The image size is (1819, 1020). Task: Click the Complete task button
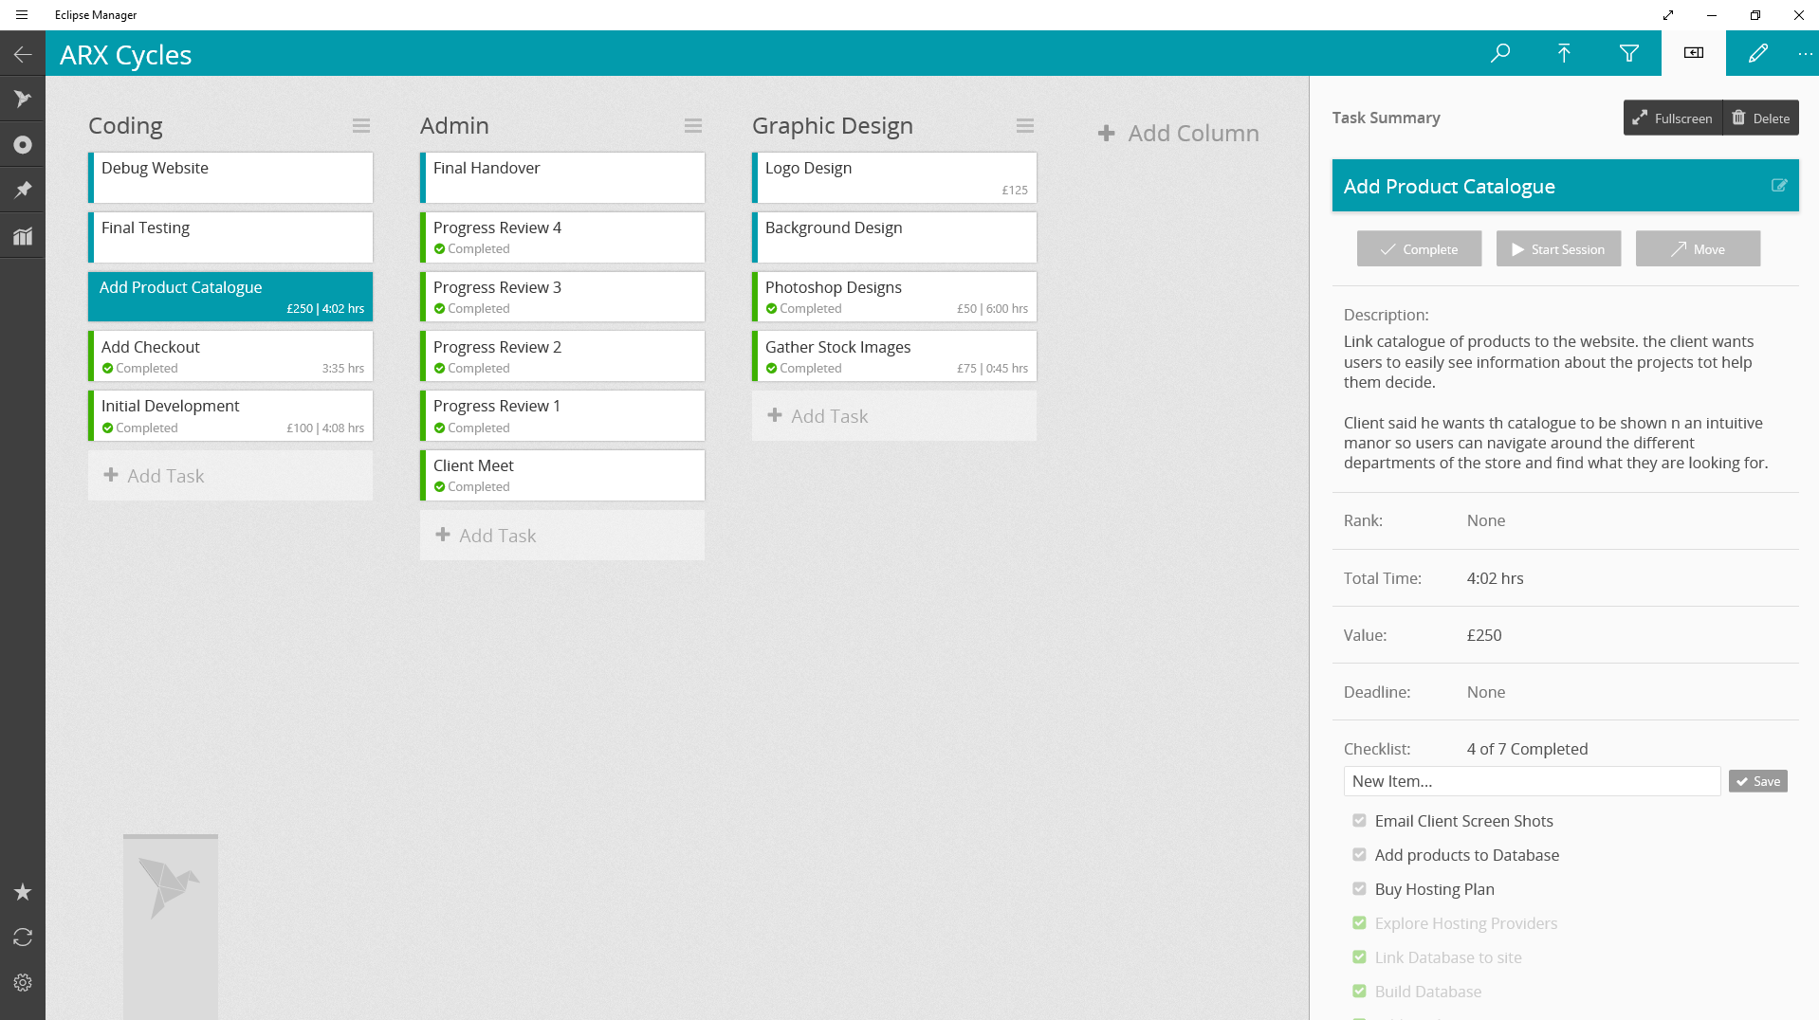click(x=1419, y=249)
